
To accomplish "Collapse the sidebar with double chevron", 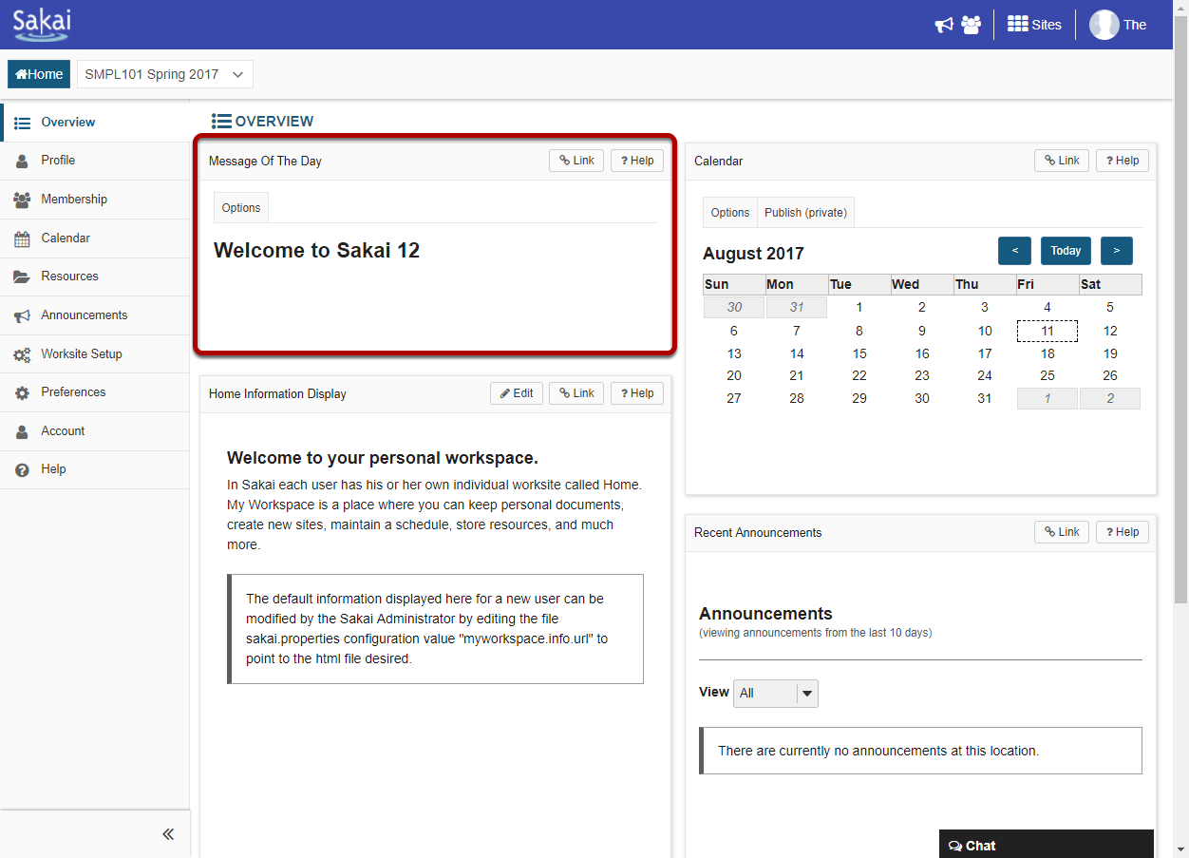I will 168,834.
